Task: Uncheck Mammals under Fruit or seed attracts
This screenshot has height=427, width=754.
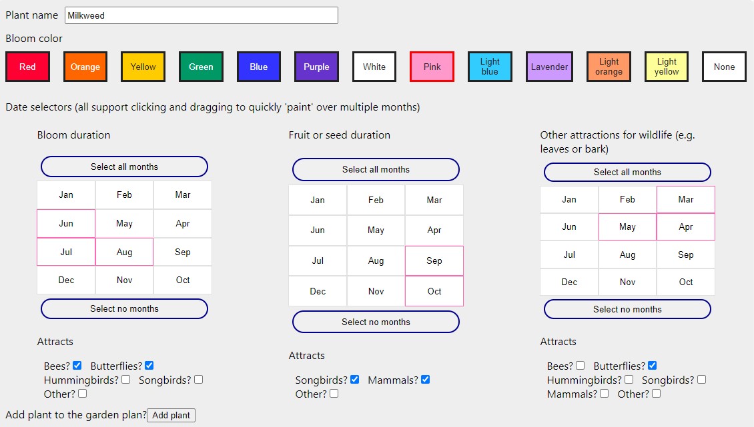Action: (425, 380)
